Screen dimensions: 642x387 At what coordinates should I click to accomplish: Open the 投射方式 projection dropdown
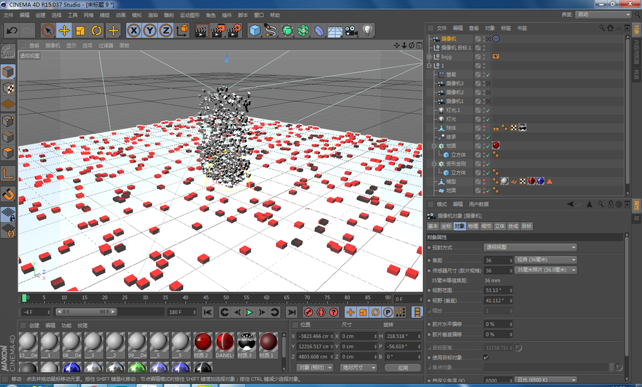tap(530, 248)
